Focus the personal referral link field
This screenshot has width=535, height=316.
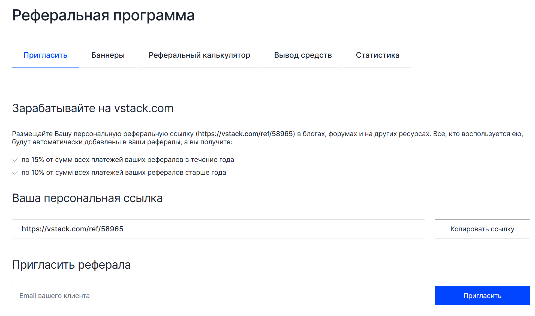218,229
